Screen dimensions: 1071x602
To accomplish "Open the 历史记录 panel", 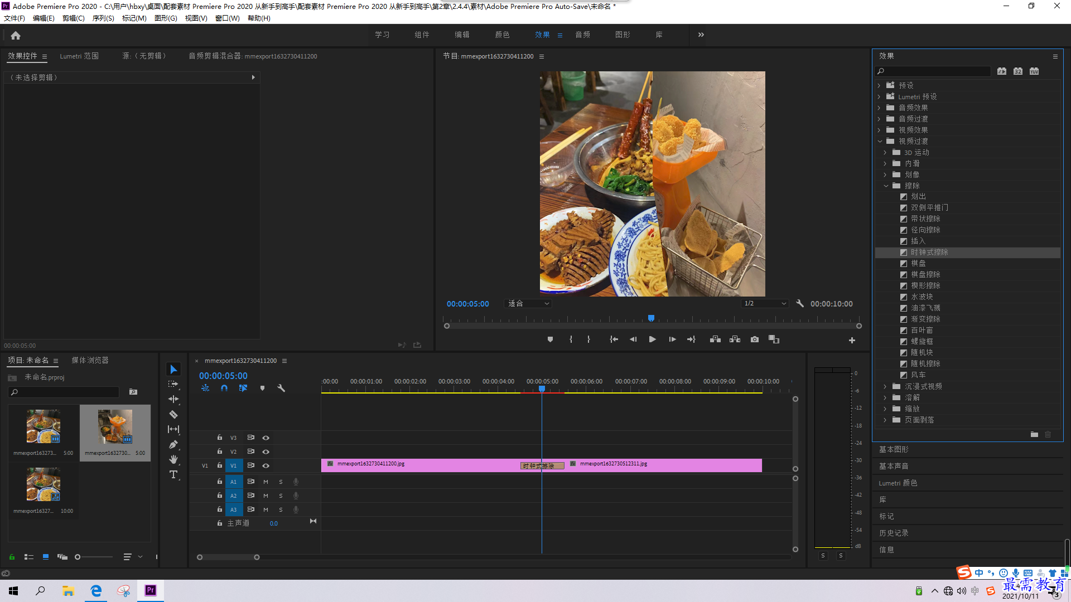I will pyautogui.click(x=894, y=533).
